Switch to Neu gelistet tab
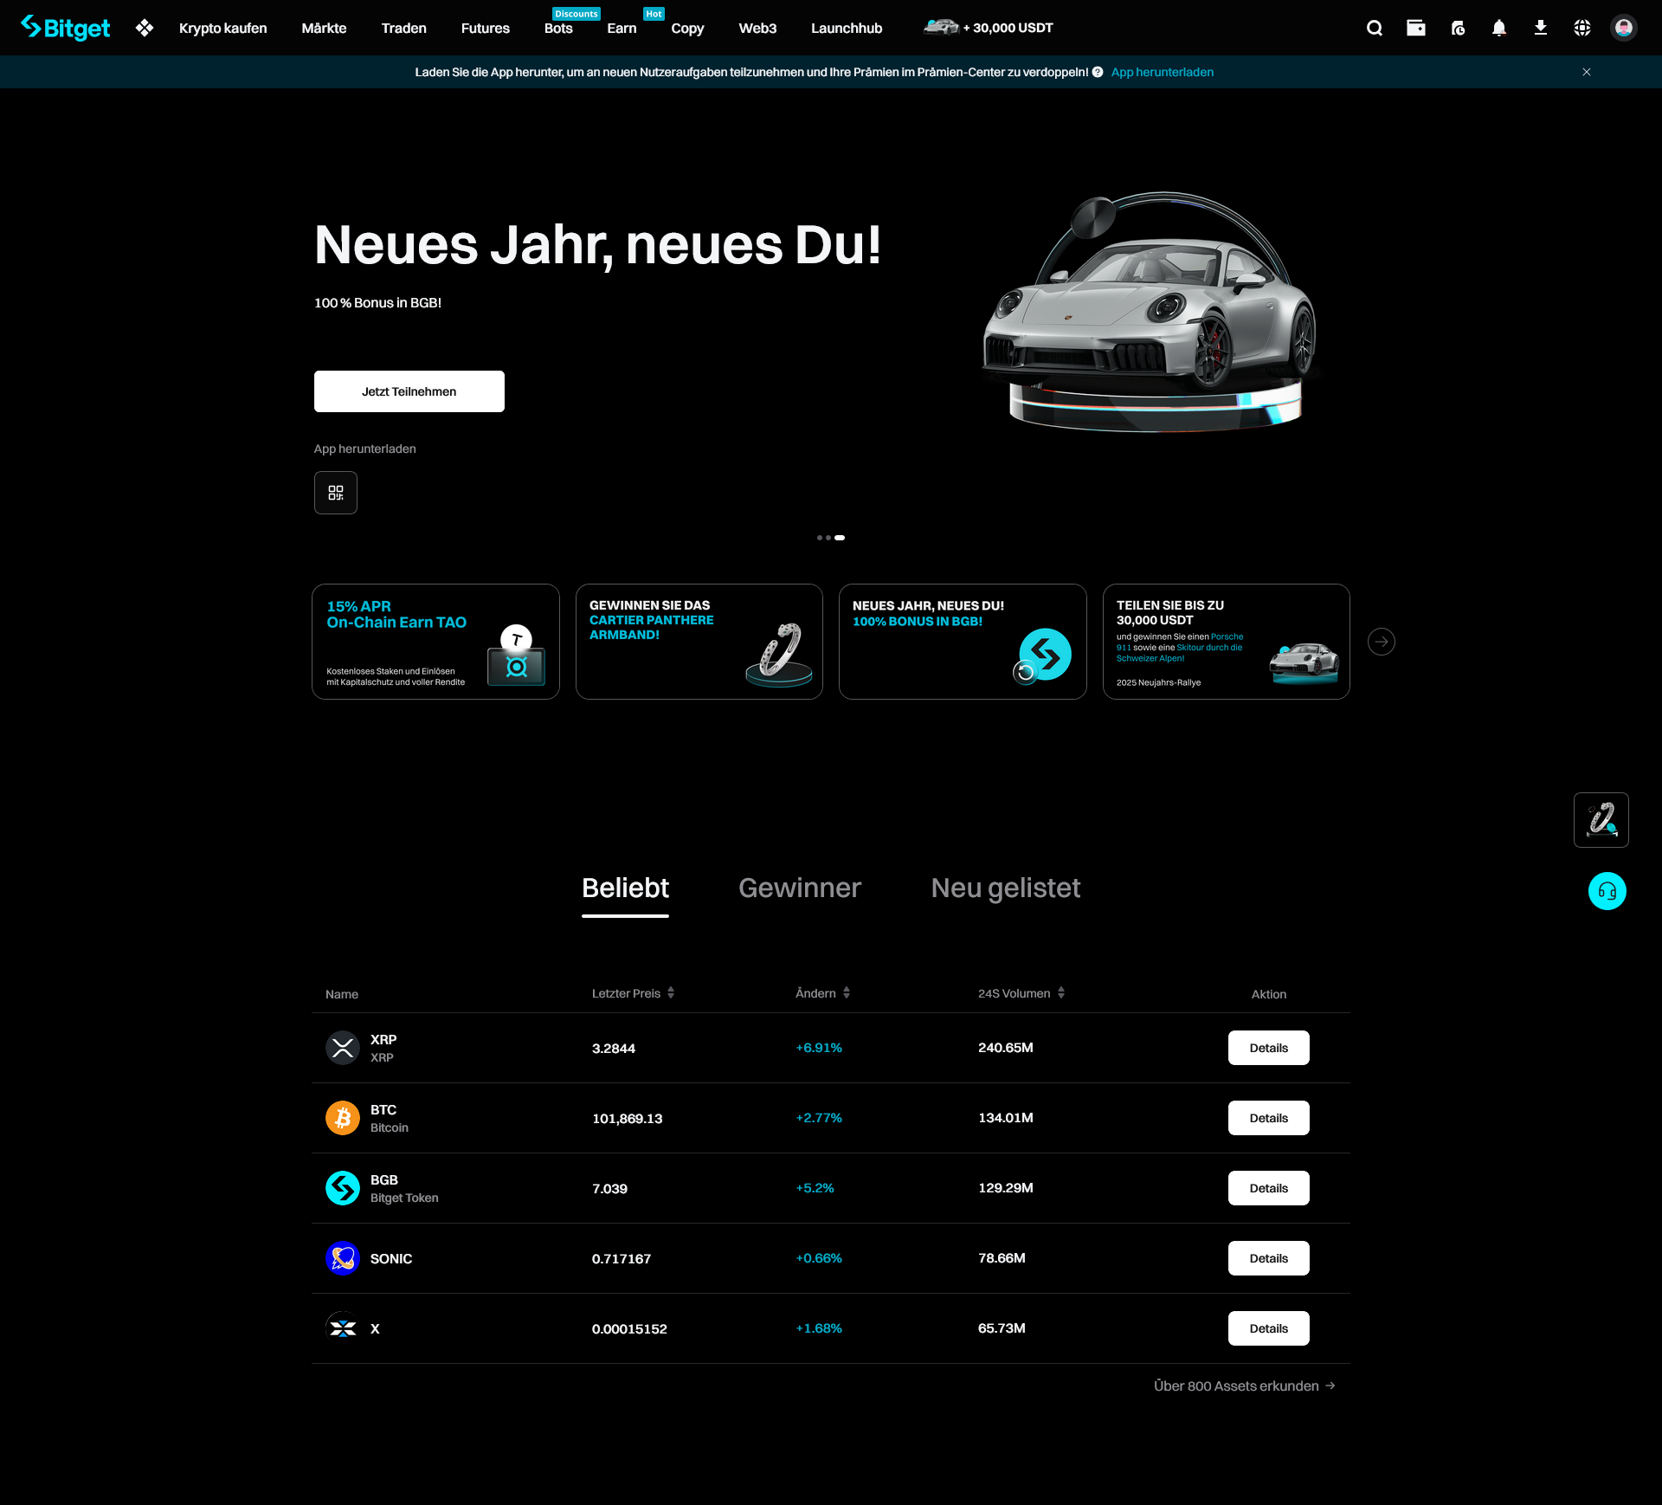Image resolution: width=1662 pixels, height=1505 pixels. click(x=1006, y=888)
